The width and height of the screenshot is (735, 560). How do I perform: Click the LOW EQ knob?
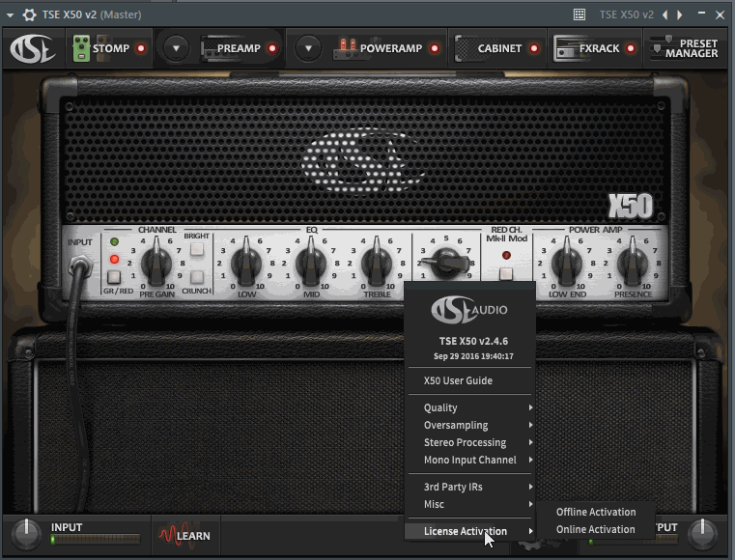[246, 264]
